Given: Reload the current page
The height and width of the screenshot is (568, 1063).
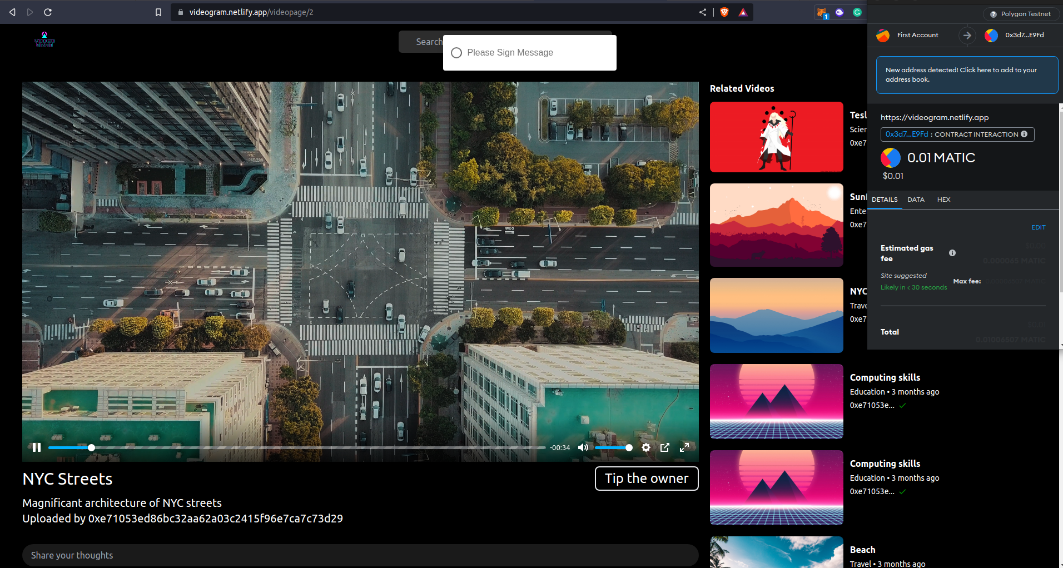Looking at the screenshot, I should coord(48,12).
